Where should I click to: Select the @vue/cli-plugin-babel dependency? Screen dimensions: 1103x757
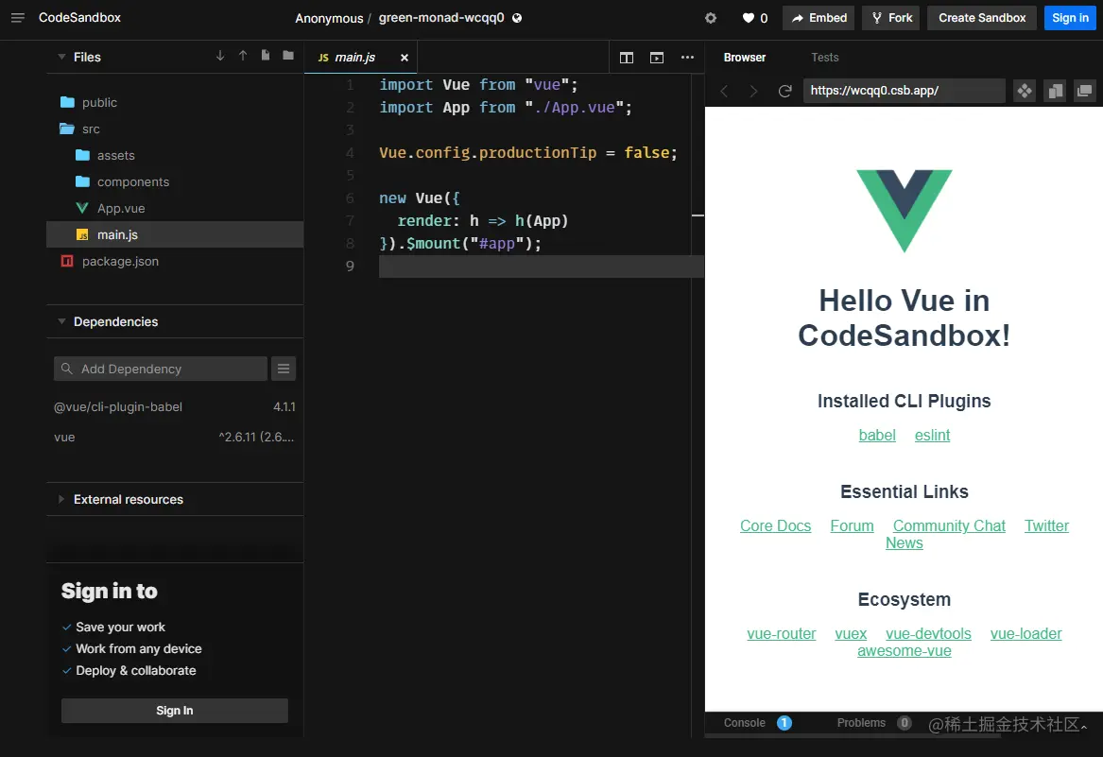pyautogui.click(x=175, y=407)
